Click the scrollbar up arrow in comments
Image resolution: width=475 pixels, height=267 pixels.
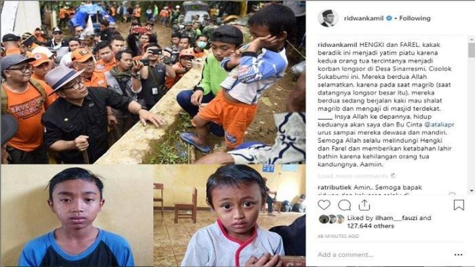click(x=471, y=39)
